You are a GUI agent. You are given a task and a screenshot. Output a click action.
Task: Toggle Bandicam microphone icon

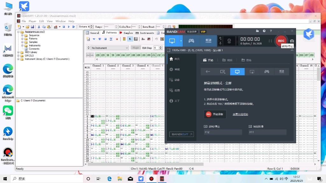pyautogui.click(x=220, y=43)
